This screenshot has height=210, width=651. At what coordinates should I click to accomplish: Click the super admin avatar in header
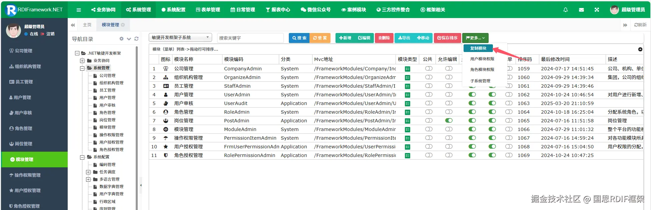pyautogui.click(x=614, y=10)
